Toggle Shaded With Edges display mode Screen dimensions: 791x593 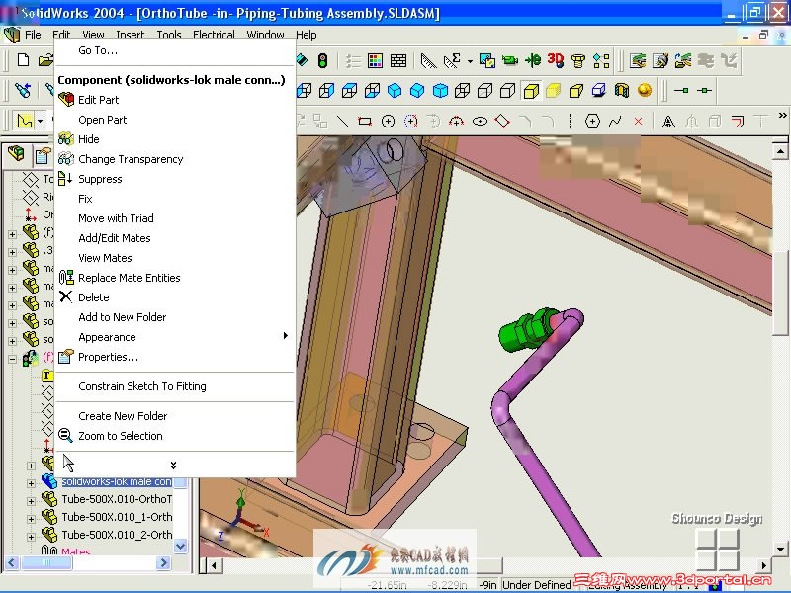(531, 91)
